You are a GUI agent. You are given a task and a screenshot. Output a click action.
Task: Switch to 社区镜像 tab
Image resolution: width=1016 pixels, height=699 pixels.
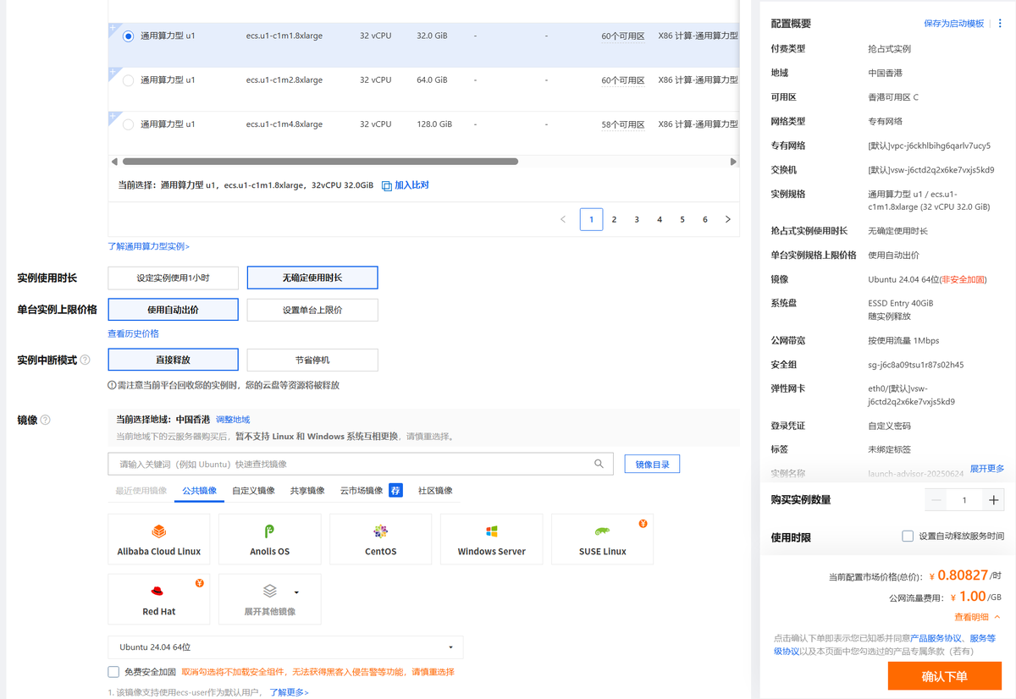[435, 491]
